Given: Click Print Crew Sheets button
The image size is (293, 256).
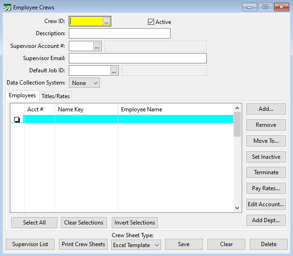Looking at the screenshot, I should [83, 244].
